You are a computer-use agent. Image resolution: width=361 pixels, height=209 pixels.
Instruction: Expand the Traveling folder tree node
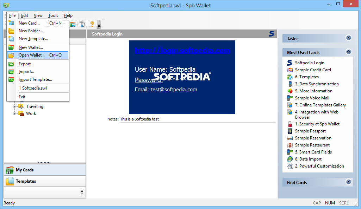click(14, 106)
